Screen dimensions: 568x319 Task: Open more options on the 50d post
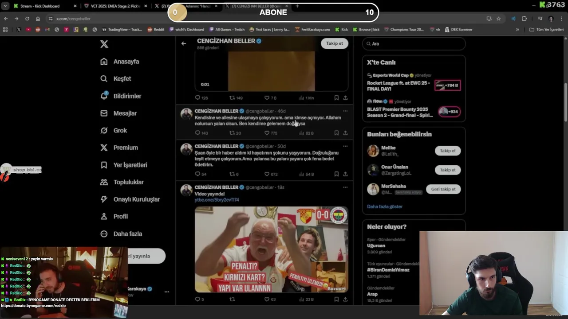coord(345,146)
